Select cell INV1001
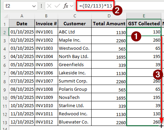Image resolution: width=164 pixels, height=130 pixels. [46, 32]
